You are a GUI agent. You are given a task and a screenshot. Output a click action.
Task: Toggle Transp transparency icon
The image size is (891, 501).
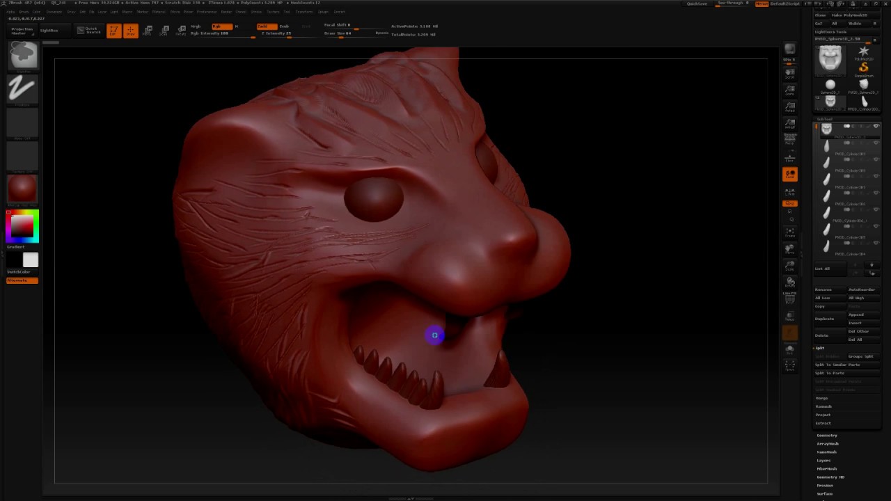(x=789, y=316)
